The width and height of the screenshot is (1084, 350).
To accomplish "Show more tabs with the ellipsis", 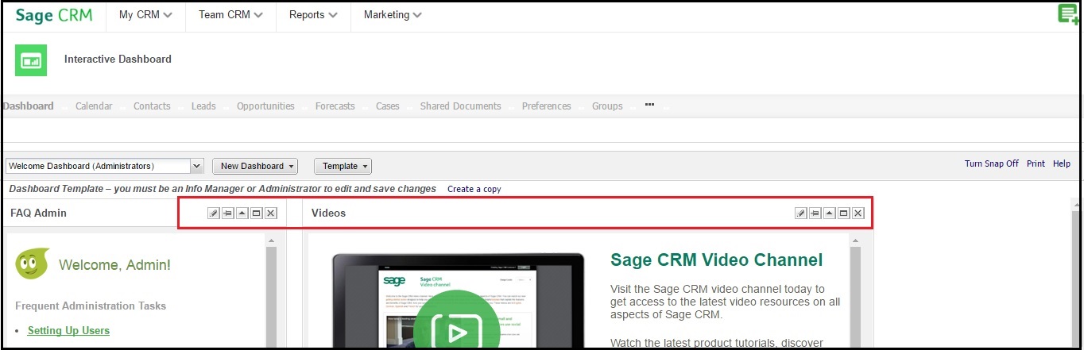I will click(649, 105).
